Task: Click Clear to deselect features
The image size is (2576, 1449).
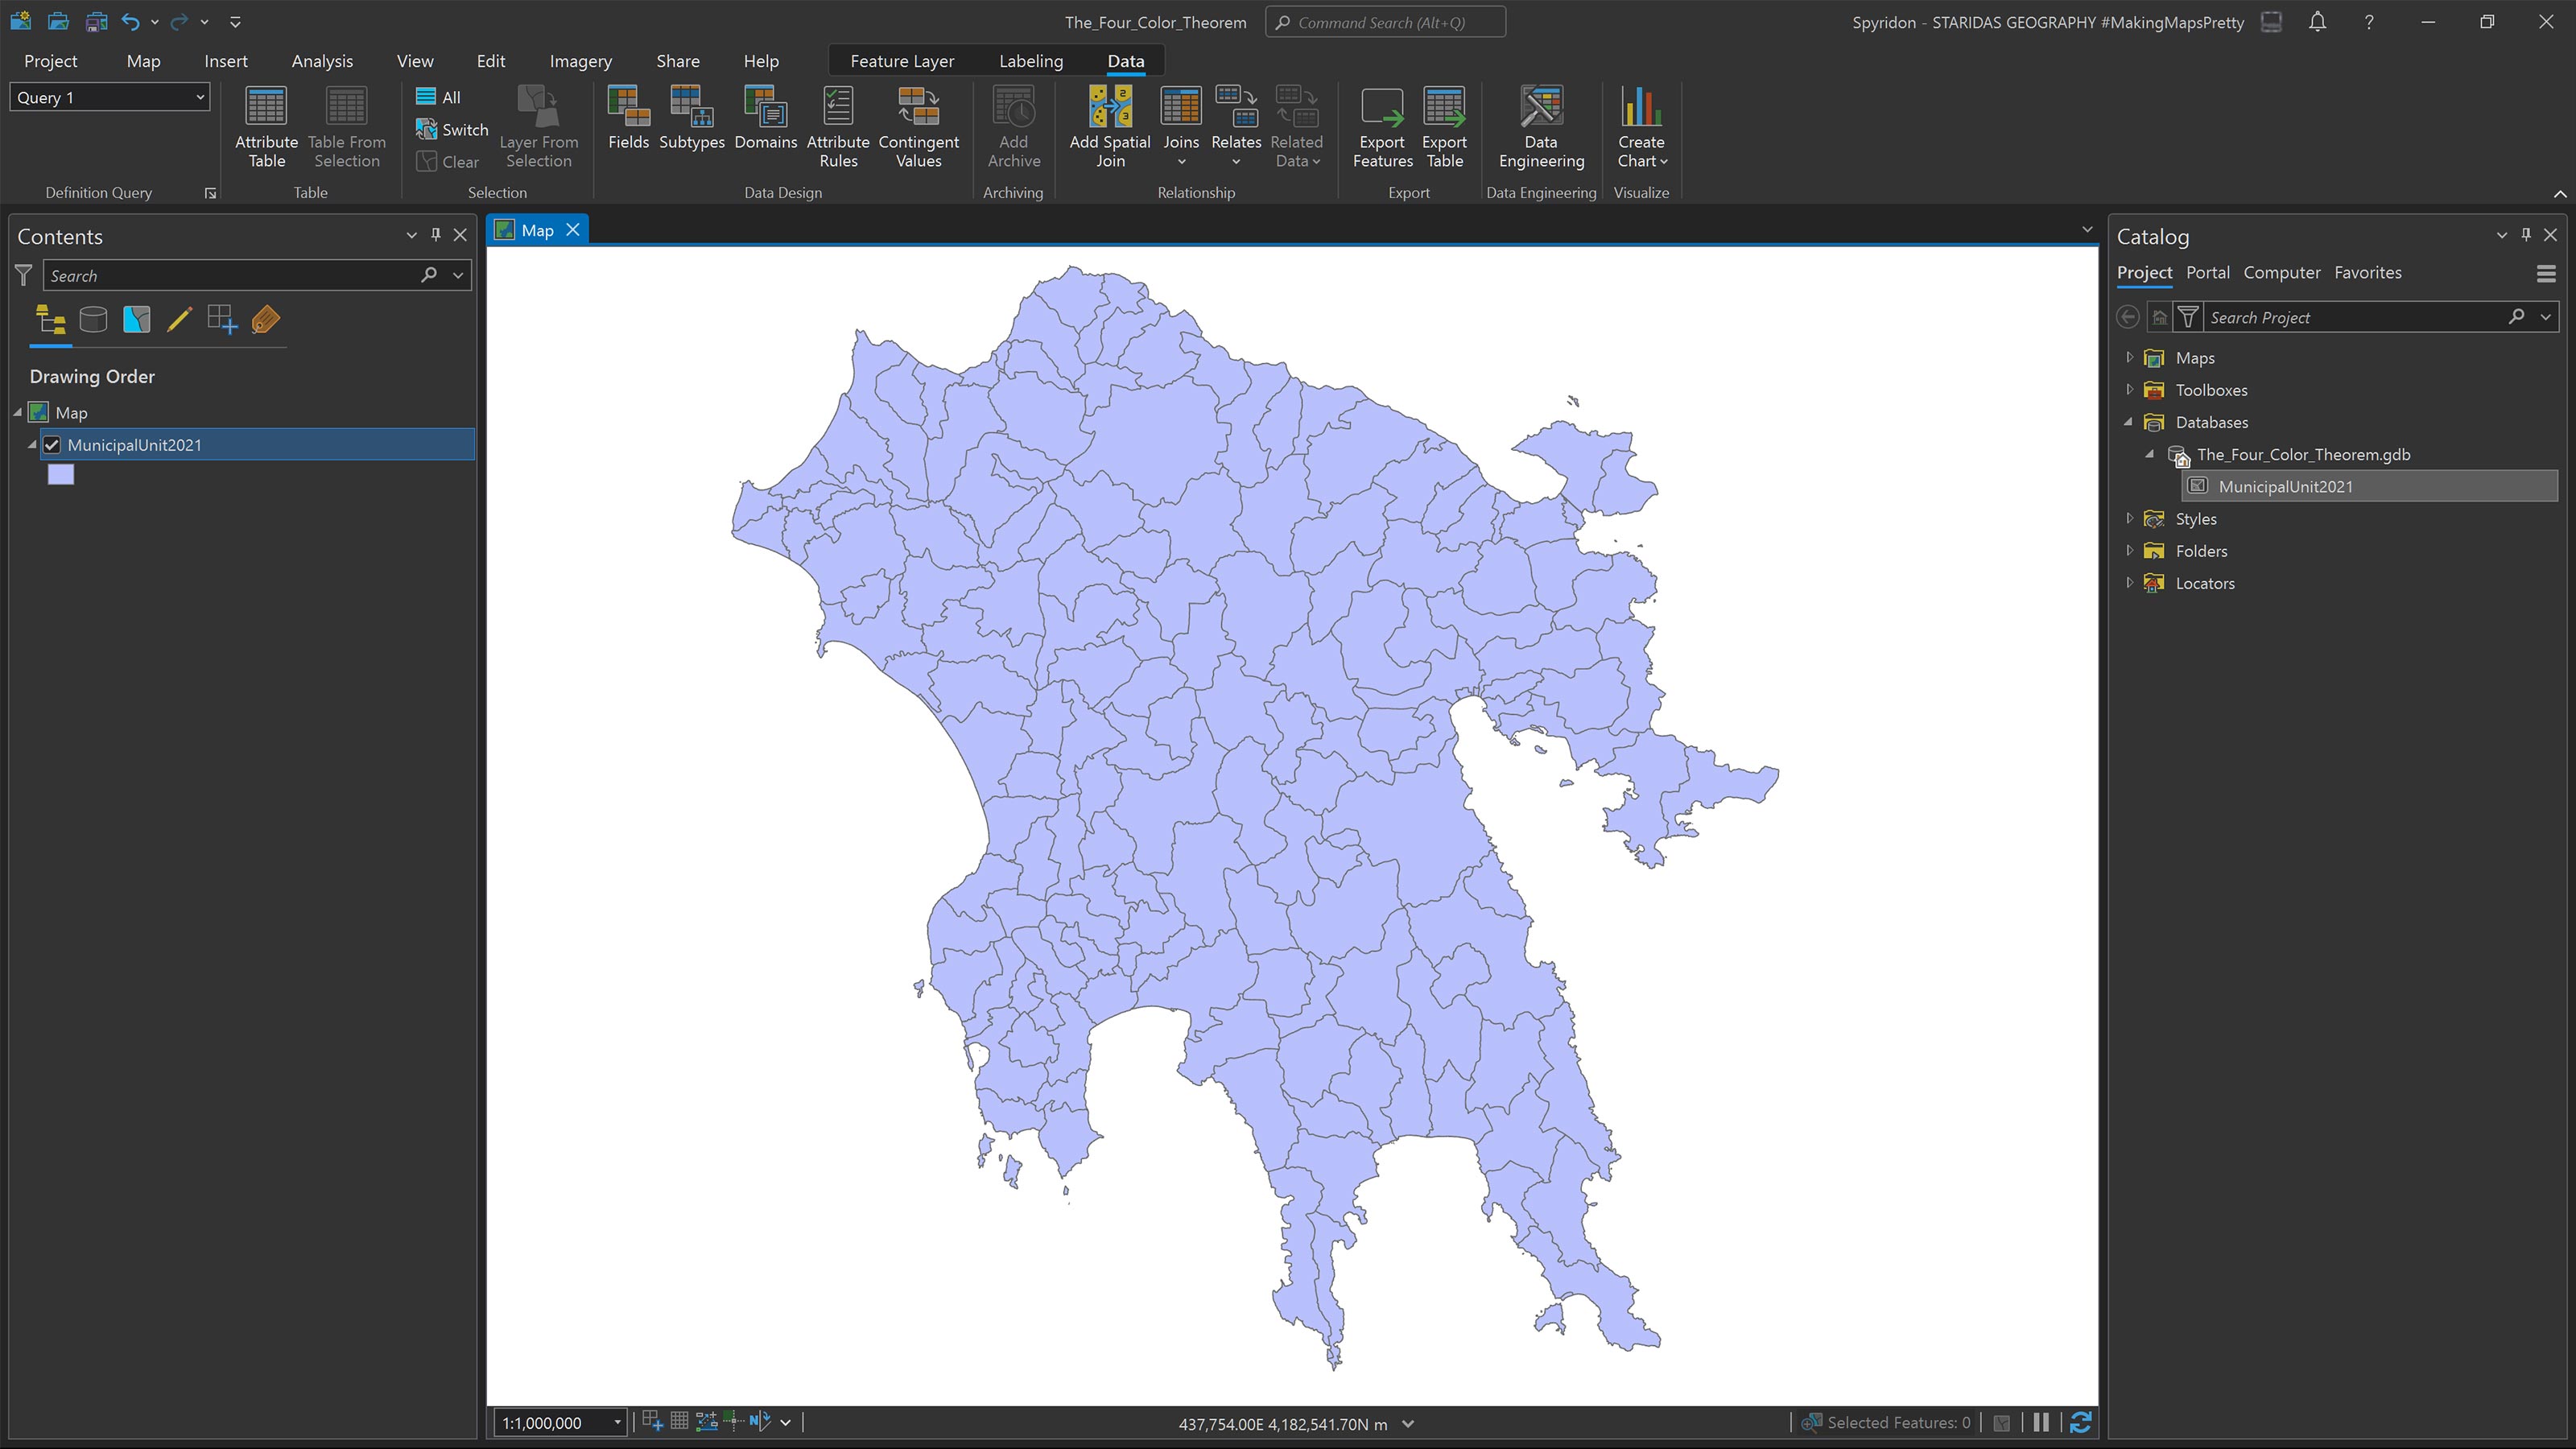Action: 447,161
